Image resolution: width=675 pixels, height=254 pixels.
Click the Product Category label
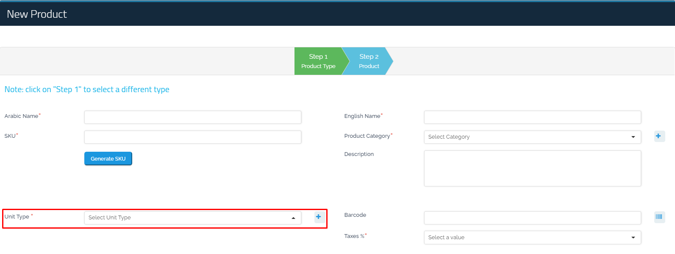367,136
